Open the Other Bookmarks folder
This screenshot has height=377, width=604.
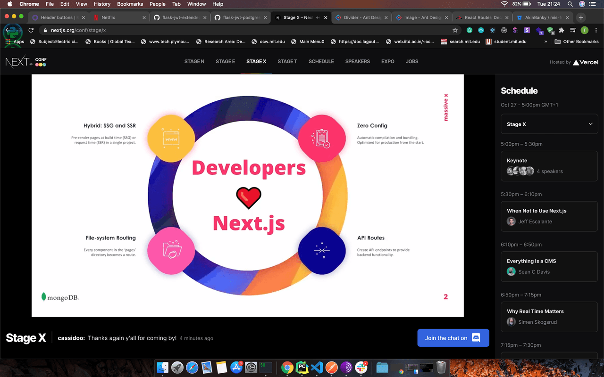click(577, 41)
